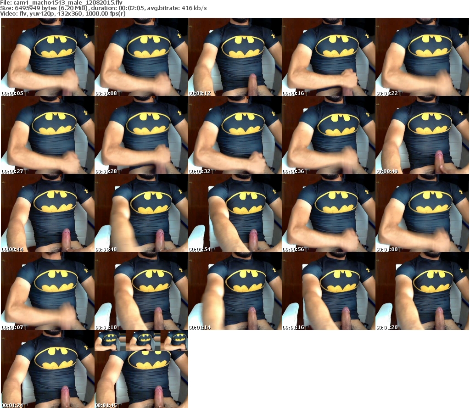The width and height of the screenshot is (470, 408).
Task: Click the frame stamped 00:00:48
Action: tap(141, 213)
